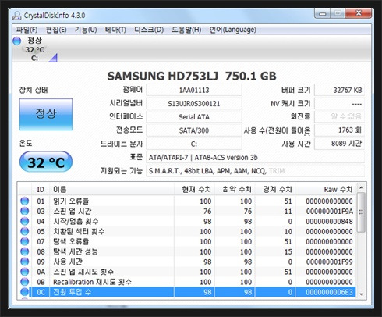
Task: Select the 스핀 업 재시도 횟수 row name
Action: click(x=83, y=272)
